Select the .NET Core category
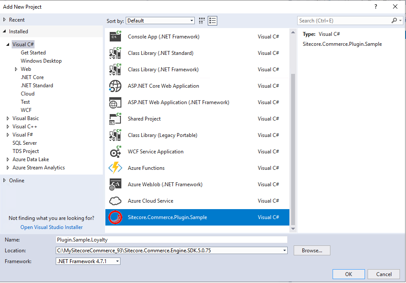406x283 pixels. 32,77
